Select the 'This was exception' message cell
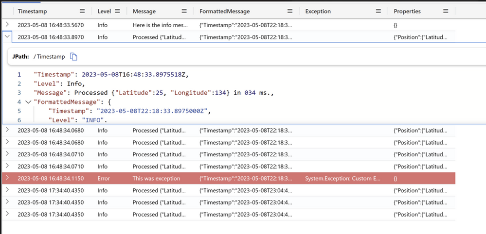 [x=156, y=179]
